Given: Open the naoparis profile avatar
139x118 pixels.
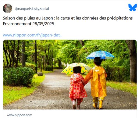Looking at the screenshot, I should coord(8,8).
